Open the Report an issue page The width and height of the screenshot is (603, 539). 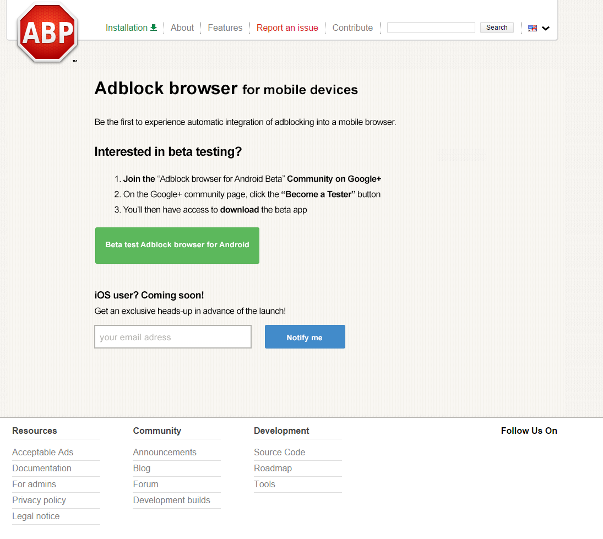tap(287, 28)
